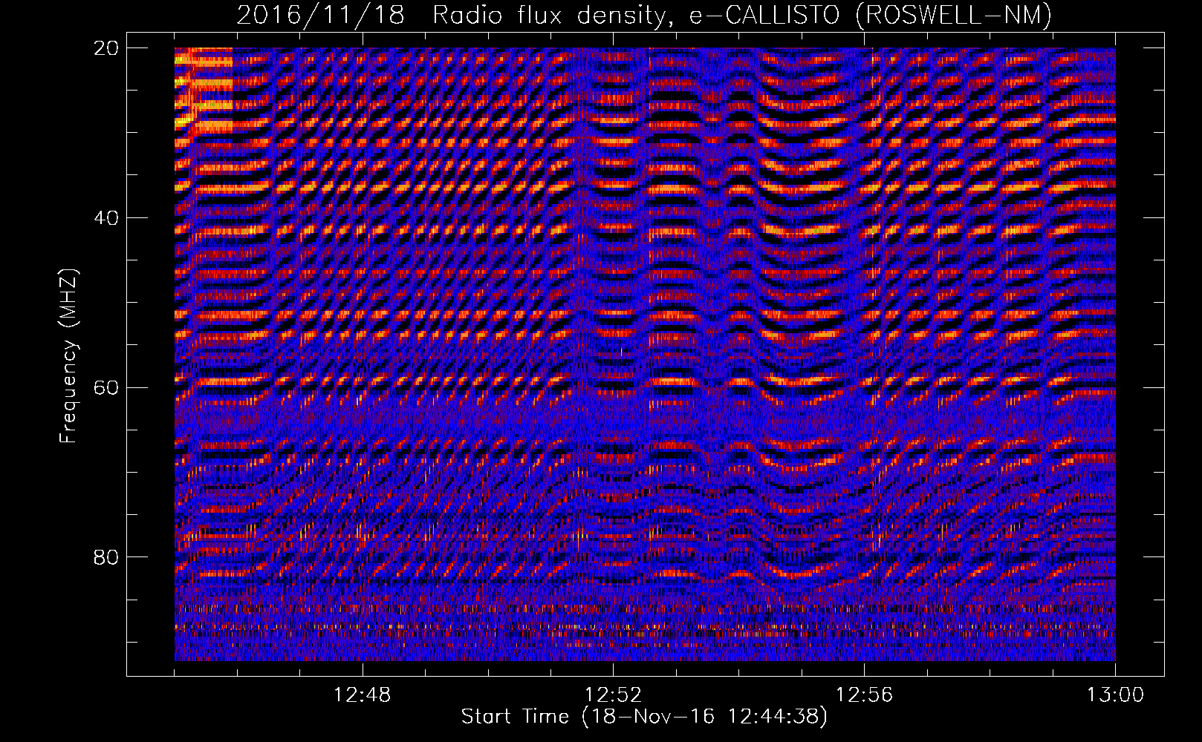
Task: Click the plot title mentioning e-CALLISTO ROSWELL-NM
Action: 645,15
